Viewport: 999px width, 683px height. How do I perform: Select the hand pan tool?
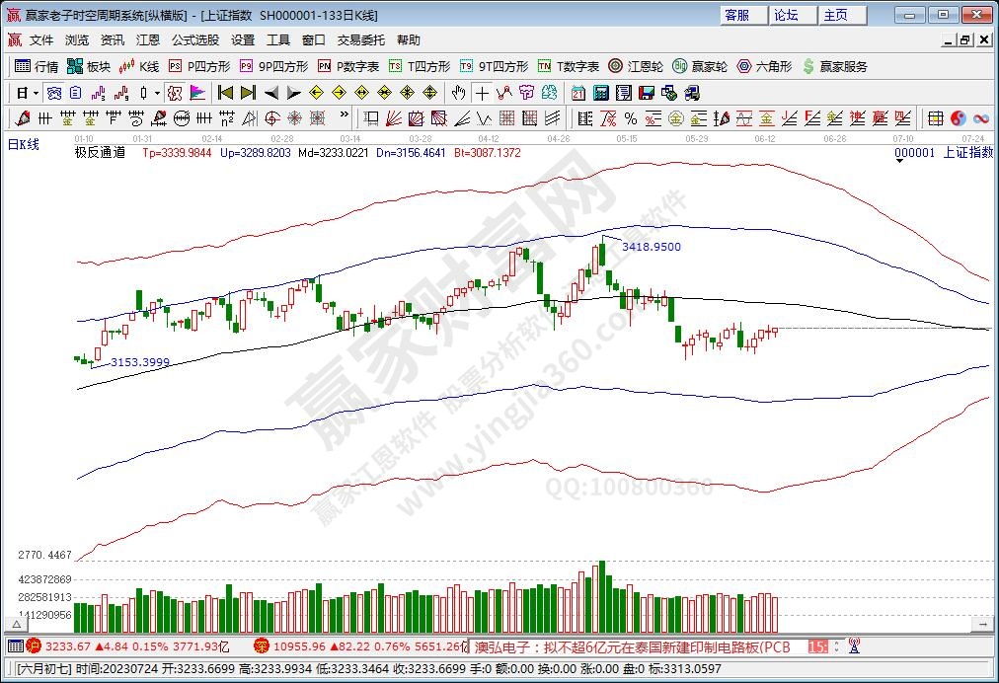458,93
